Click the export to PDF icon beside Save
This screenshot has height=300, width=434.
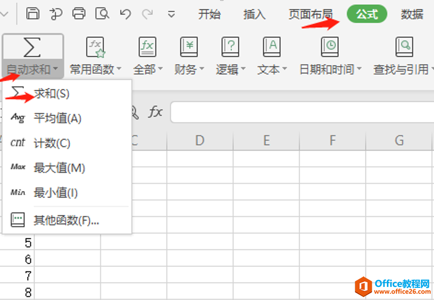point(56,14)
